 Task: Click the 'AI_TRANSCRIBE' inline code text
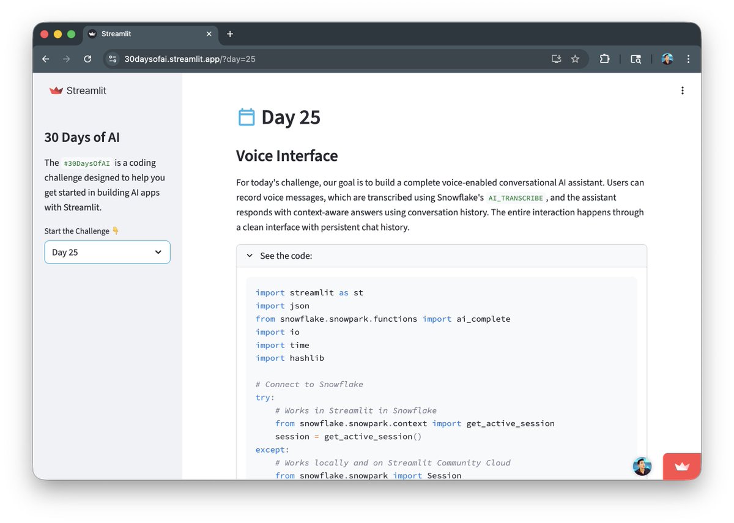pyautogui.click(x=515, y=198)
